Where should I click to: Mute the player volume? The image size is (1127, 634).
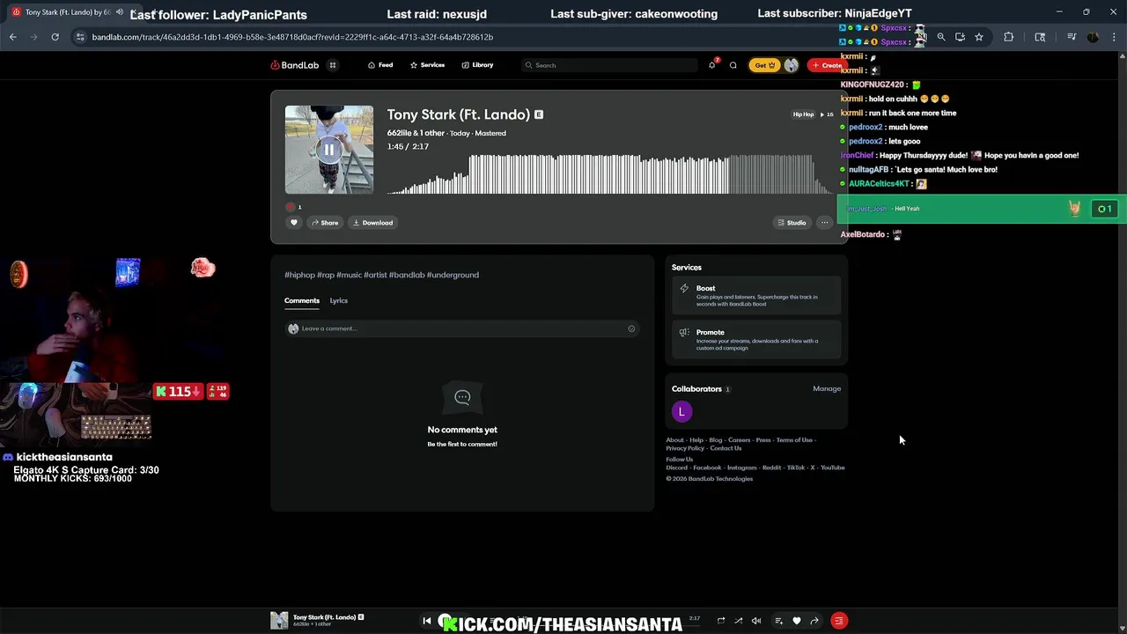[x=755, y=621]
